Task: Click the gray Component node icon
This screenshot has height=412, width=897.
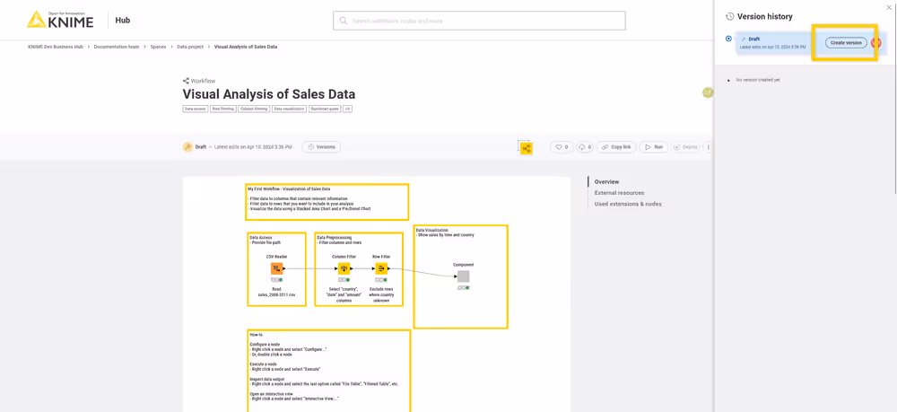Action: [x=463, y=276]
